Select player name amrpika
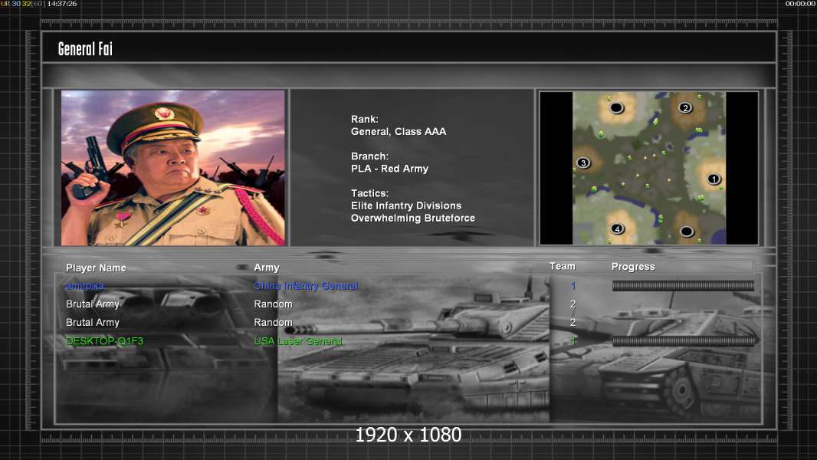 pos(85,286)
